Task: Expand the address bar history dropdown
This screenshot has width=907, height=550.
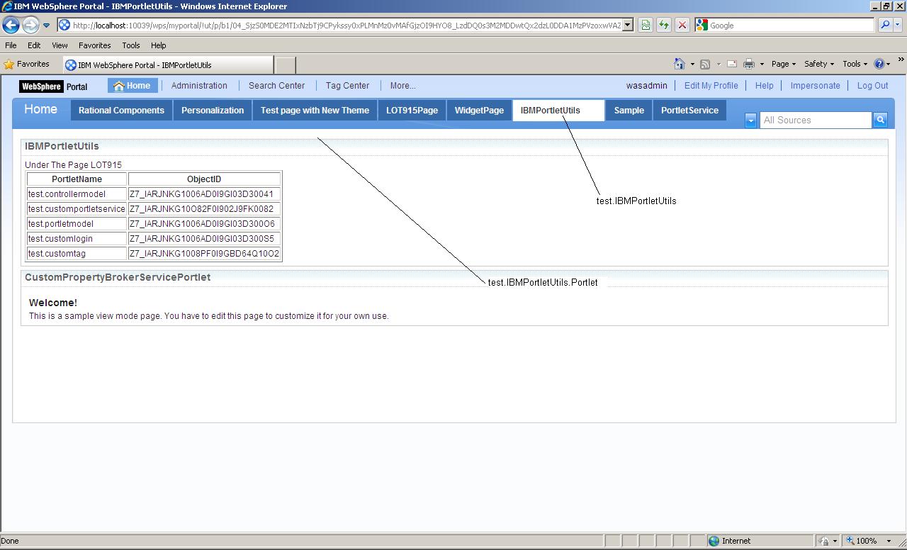Action: click(x=627, y=26)
